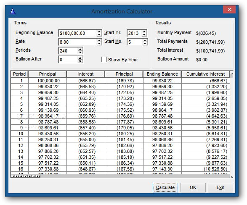The width and height of the screenshot is (247, 205).
Task: Click the edit pencil button in the grid navigator
Action: (26, 176)
